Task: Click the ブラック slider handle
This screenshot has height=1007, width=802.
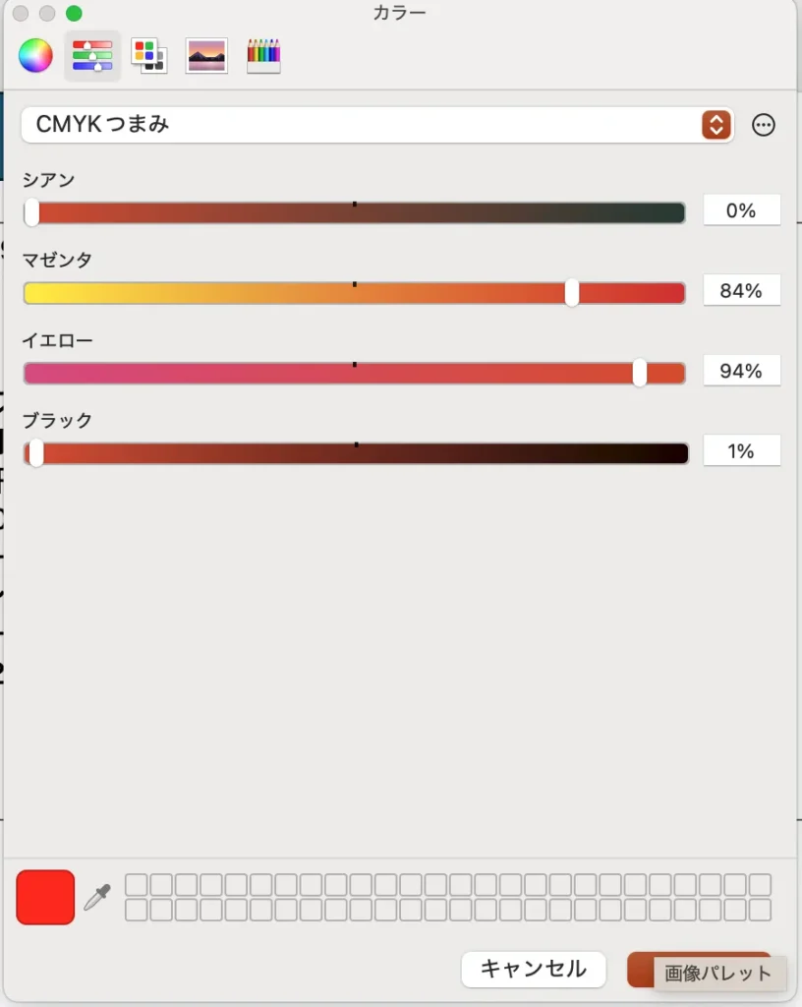Action: (x=36, y=452)
